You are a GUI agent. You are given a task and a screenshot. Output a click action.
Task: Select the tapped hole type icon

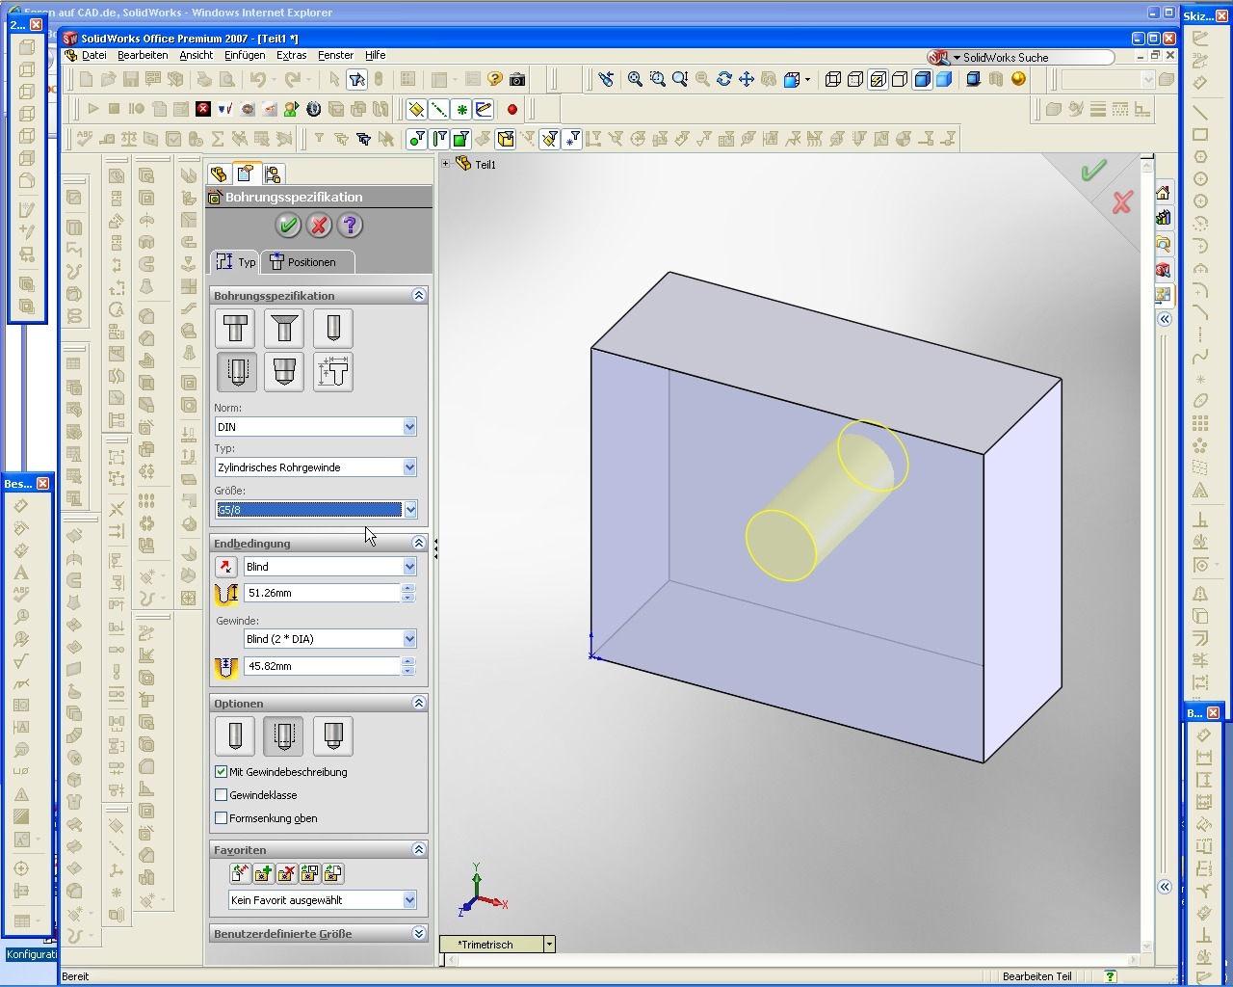[236, 372]
